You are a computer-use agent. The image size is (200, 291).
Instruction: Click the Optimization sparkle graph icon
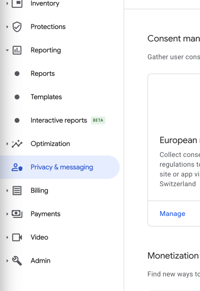click(x=17, y=144)
